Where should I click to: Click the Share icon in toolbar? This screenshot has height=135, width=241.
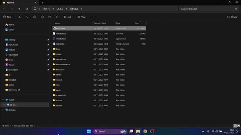tap(50, 17)
